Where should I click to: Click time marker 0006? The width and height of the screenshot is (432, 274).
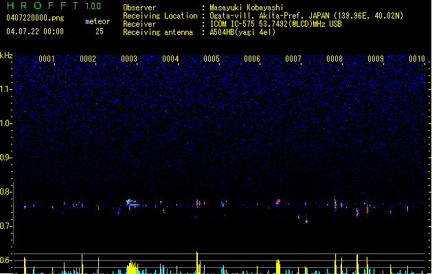pos(252,59)
